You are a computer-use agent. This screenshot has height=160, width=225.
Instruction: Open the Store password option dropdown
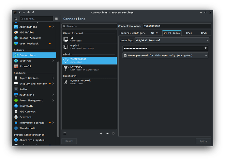[x=165, y=56]
